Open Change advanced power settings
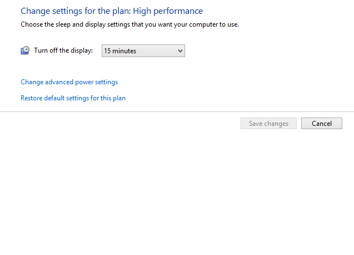Image resolution: width=354 pixels, height=255 pixels. coord(69,82)
